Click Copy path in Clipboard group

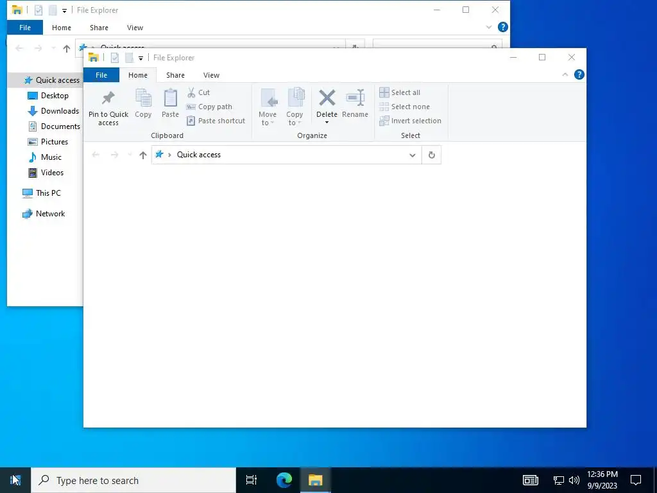(209, 107)
